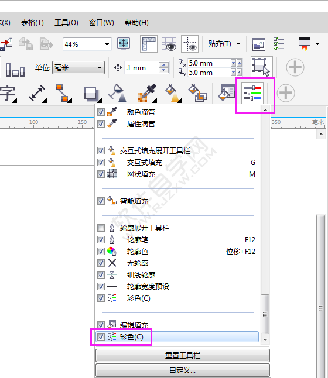Select the Connector tool

(x=64, y=93)
